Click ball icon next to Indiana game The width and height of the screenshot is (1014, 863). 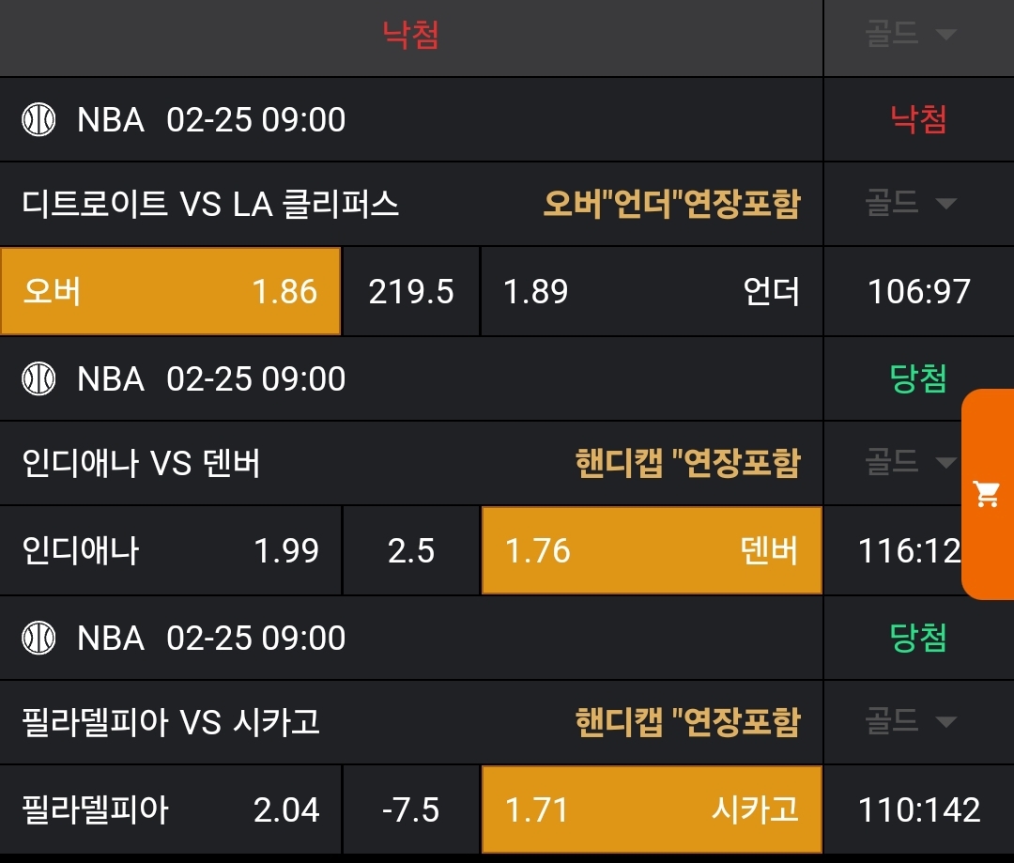38,379
